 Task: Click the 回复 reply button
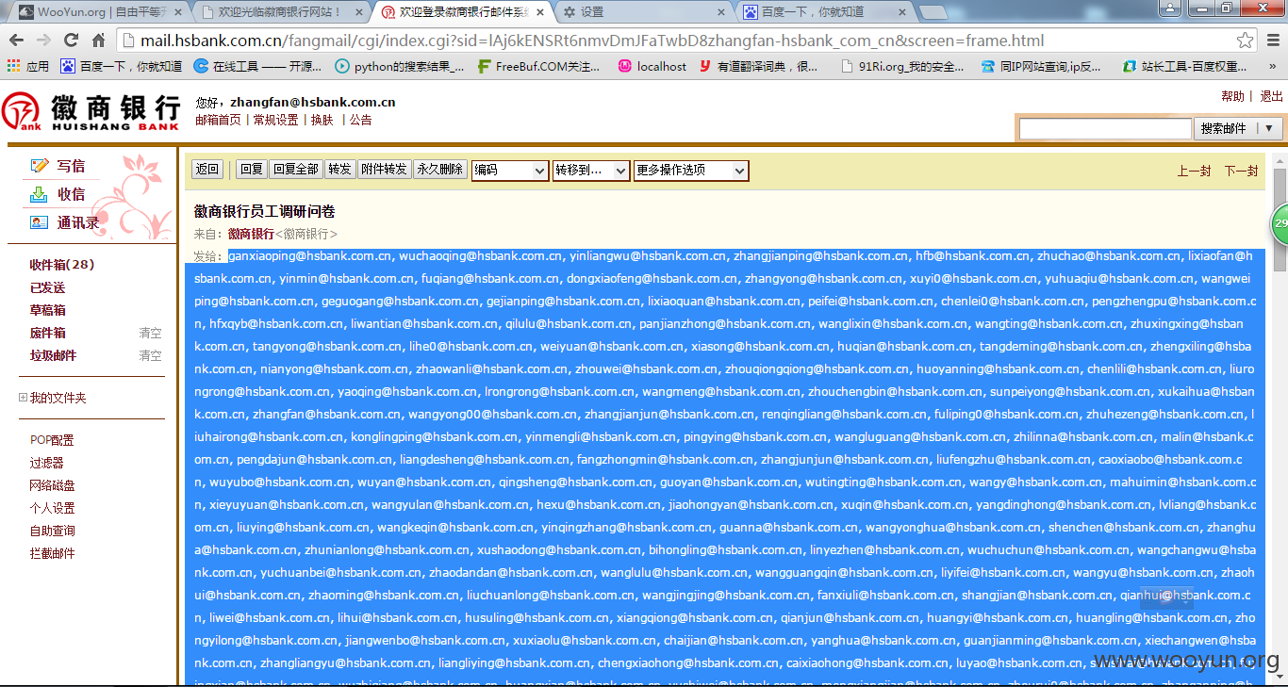click(x=252, y=170)
